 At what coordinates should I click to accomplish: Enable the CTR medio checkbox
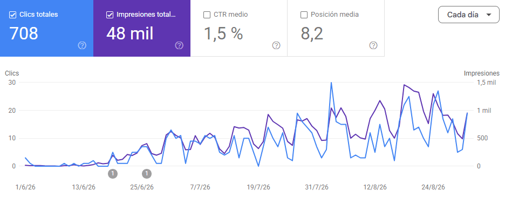pos(207,15)
